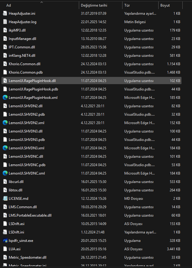
Task: Select file name LemonUI.SHVDN2.pdb
Action: click(x=27, y=114)
